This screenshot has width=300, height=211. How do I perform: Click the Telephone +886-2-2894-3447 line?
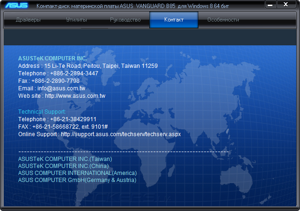tap(58, 73)
